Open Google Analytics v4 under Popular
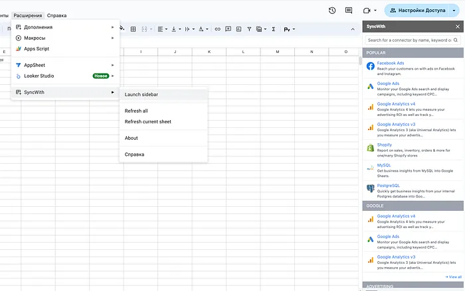 (x=396, y=104)
